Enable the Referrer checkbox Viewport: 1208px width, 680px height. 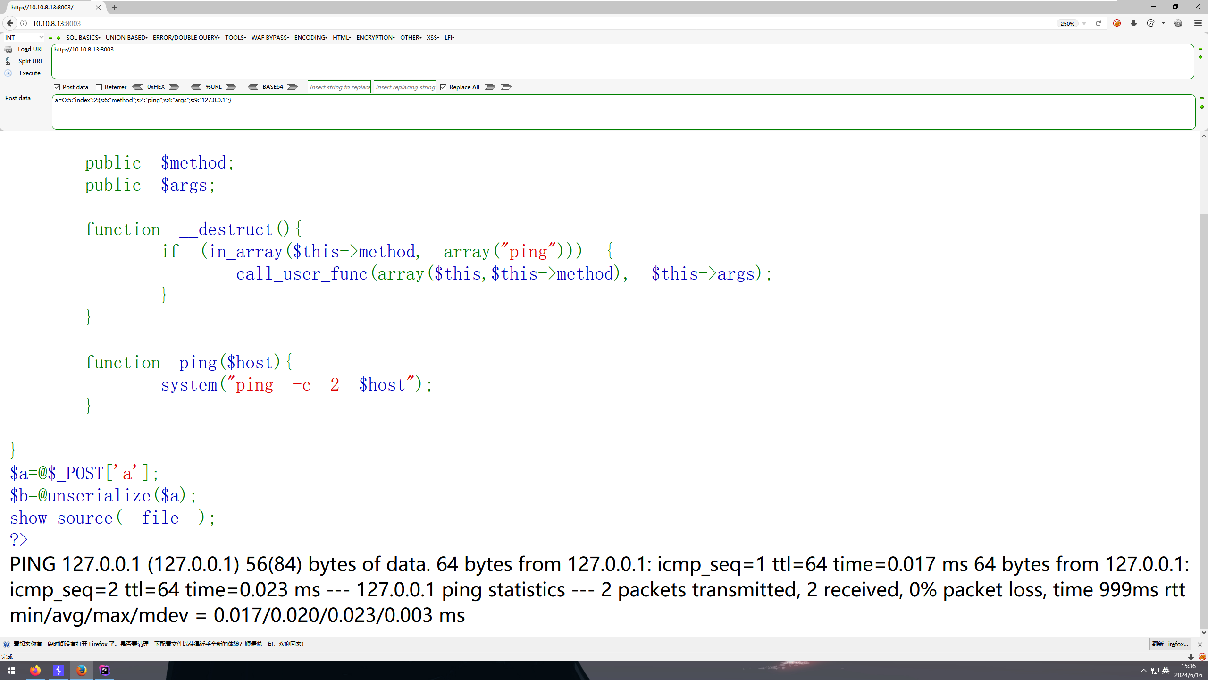tap(99, 87)
